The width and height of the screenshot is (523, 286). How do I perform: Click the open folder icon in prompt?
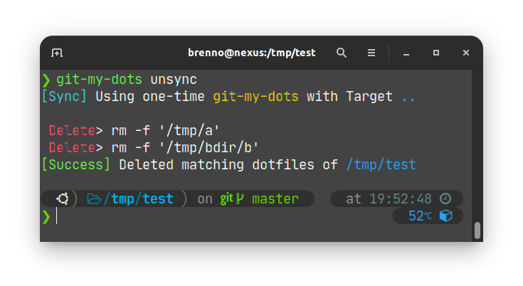click(x=94, y=199)
